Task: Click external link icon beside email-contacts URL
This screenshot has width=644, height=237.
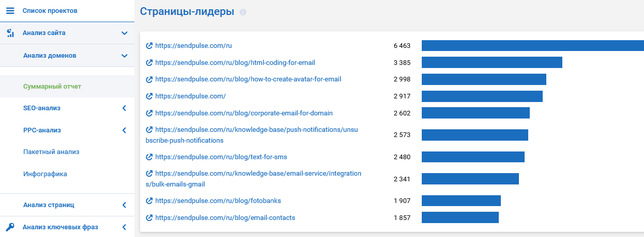Action: 149,218
